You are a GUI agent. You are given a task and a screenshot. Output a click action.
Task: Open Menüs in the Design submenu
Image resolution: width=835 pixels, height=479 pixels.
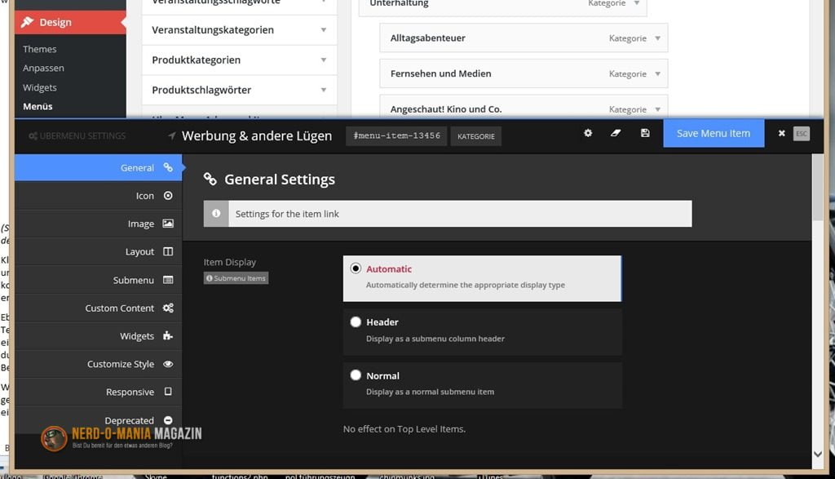pos(38,107)
